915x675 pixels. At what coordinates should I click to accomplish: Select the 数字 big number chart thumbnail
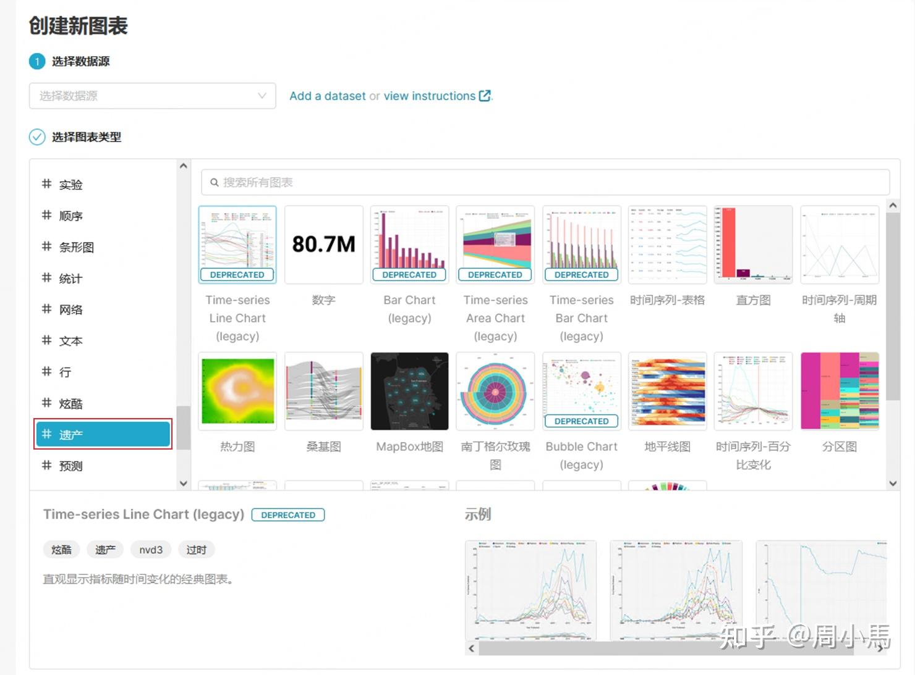(x=323, y=245)
